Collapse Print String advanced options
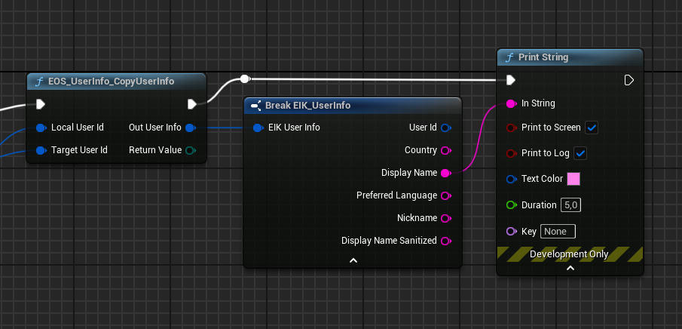The height and width of the screenshot is (329, 682). (570, 268)
